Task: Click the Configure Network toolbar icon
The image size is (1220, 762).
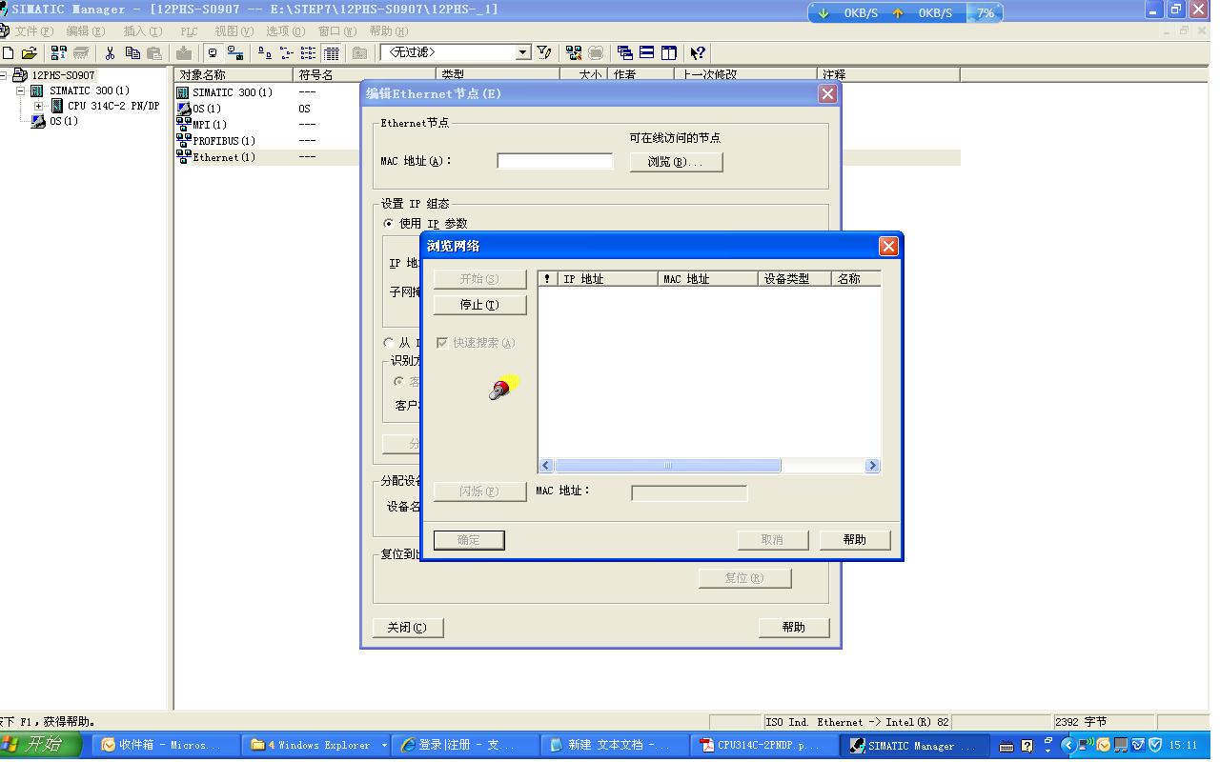Action: click(573, 53)
